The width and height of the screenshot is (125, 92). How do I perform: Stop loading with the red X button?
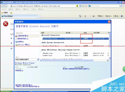(86, 6)
